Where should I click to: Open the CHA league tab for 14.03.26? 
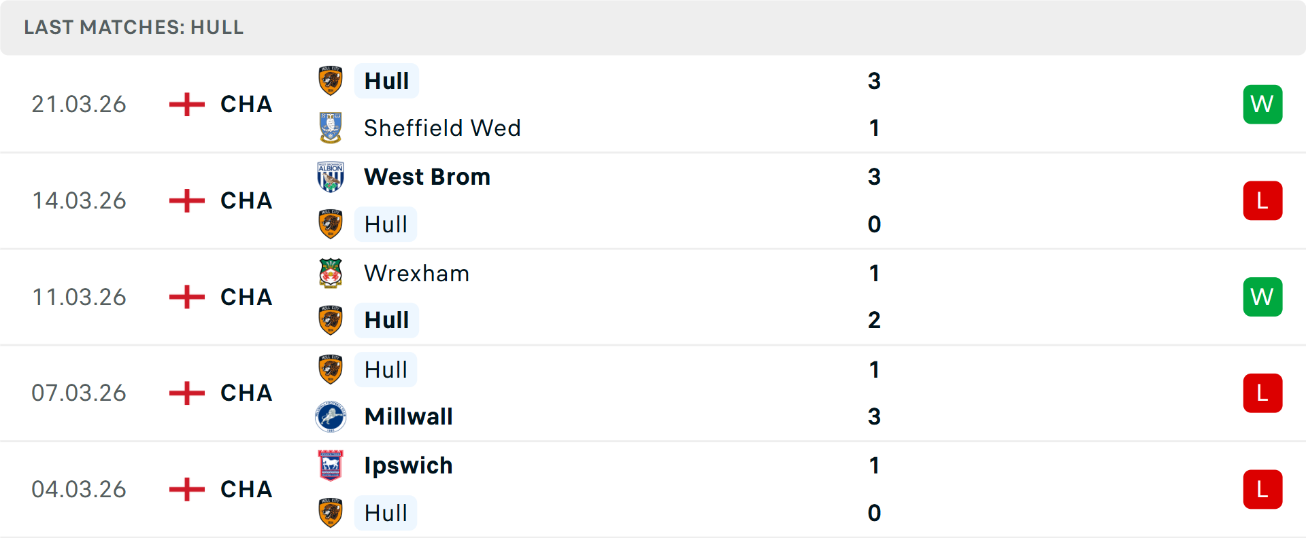[246, 200]
